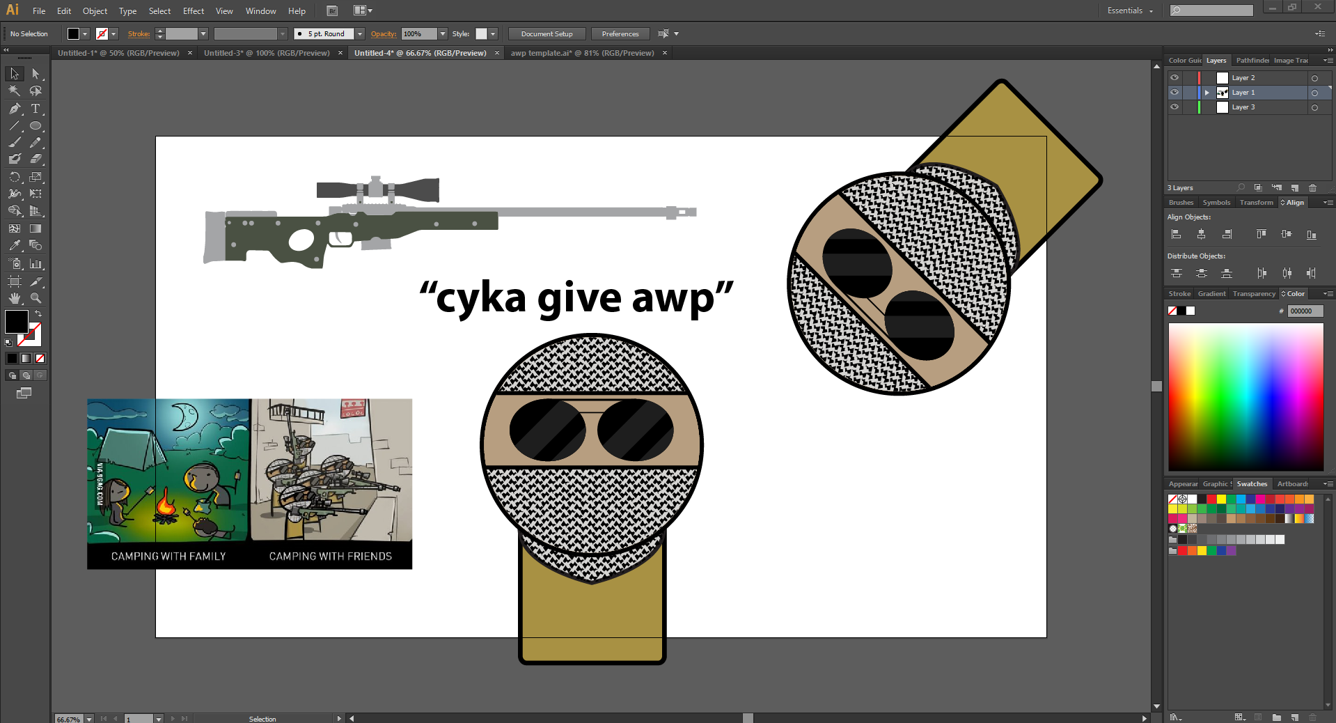This screenshot has width=1336, height=723.
Task: Open the arrange documents dropdown
Action: pyautogui.click(x=363, y=10)
